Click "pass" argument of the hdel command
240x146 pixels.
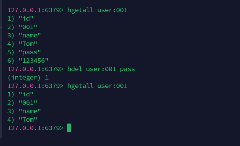click(x=127, y=69)
